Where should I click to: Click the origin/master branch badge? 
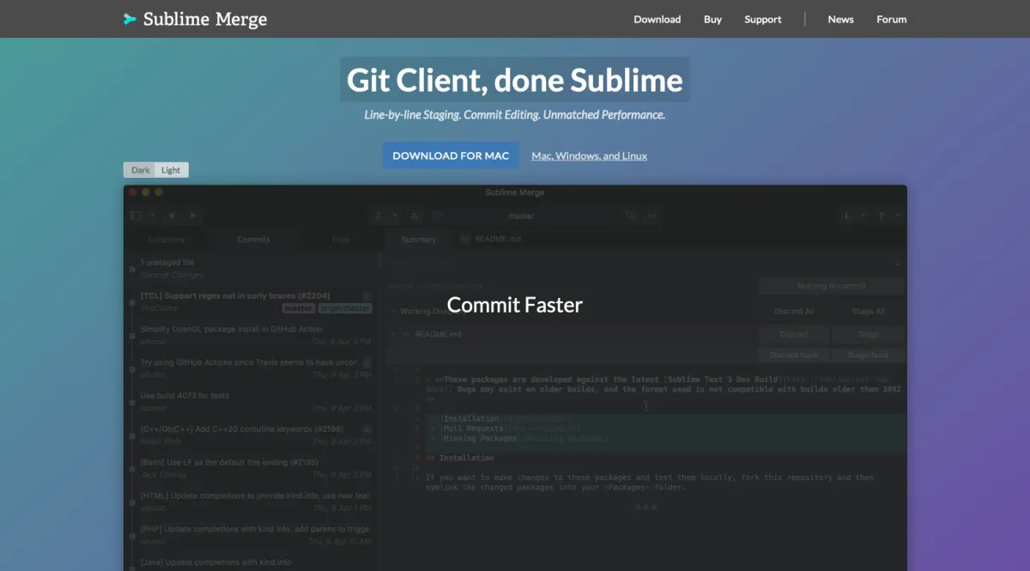345,308
